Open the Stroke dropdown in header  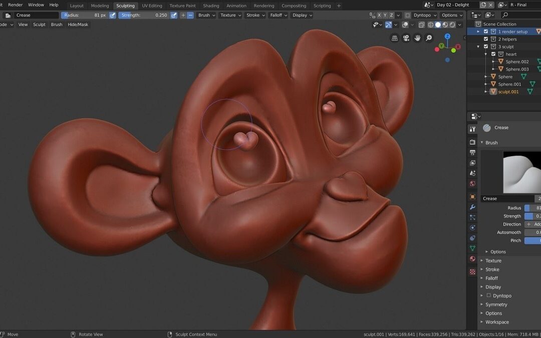(x=255, y=15)
